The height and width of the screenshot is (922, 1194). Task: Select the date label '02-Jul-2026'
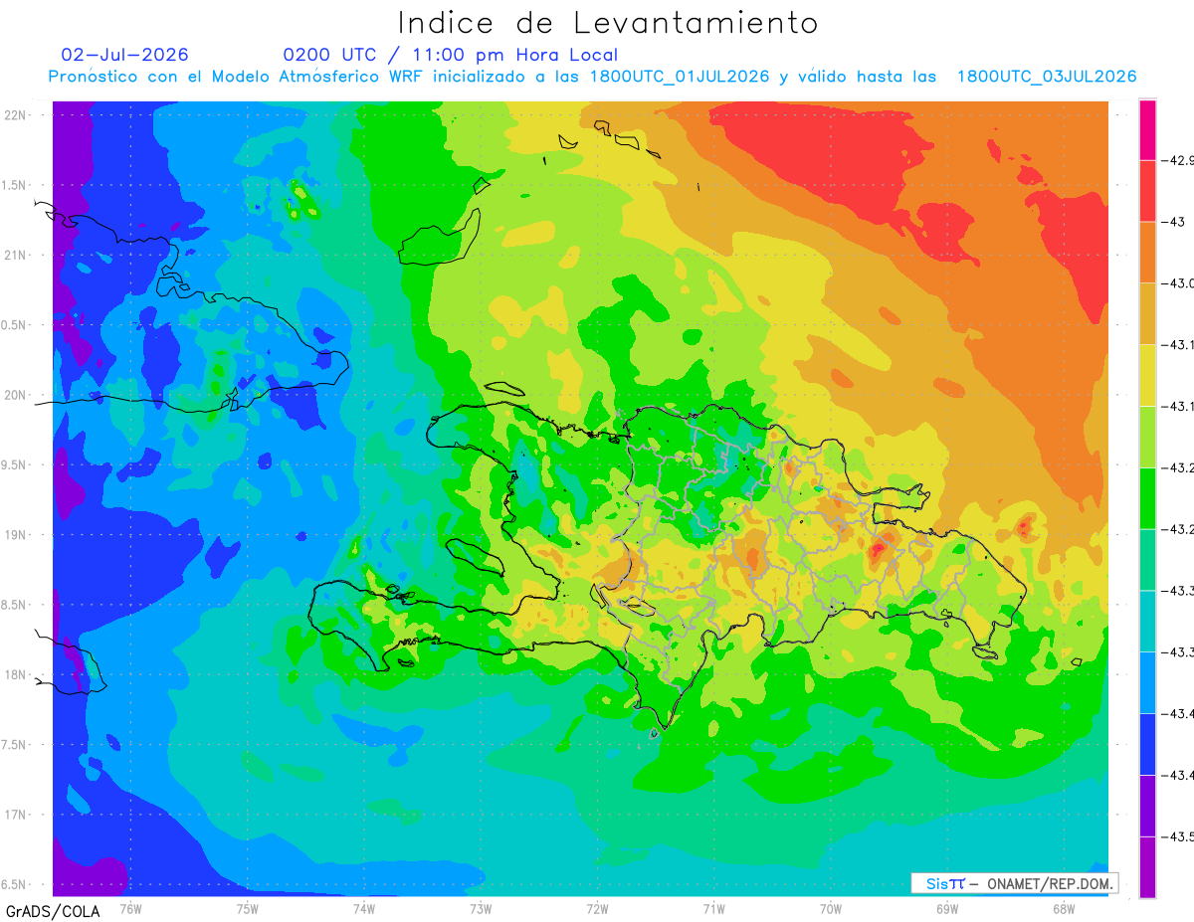[x=124, y=55]
